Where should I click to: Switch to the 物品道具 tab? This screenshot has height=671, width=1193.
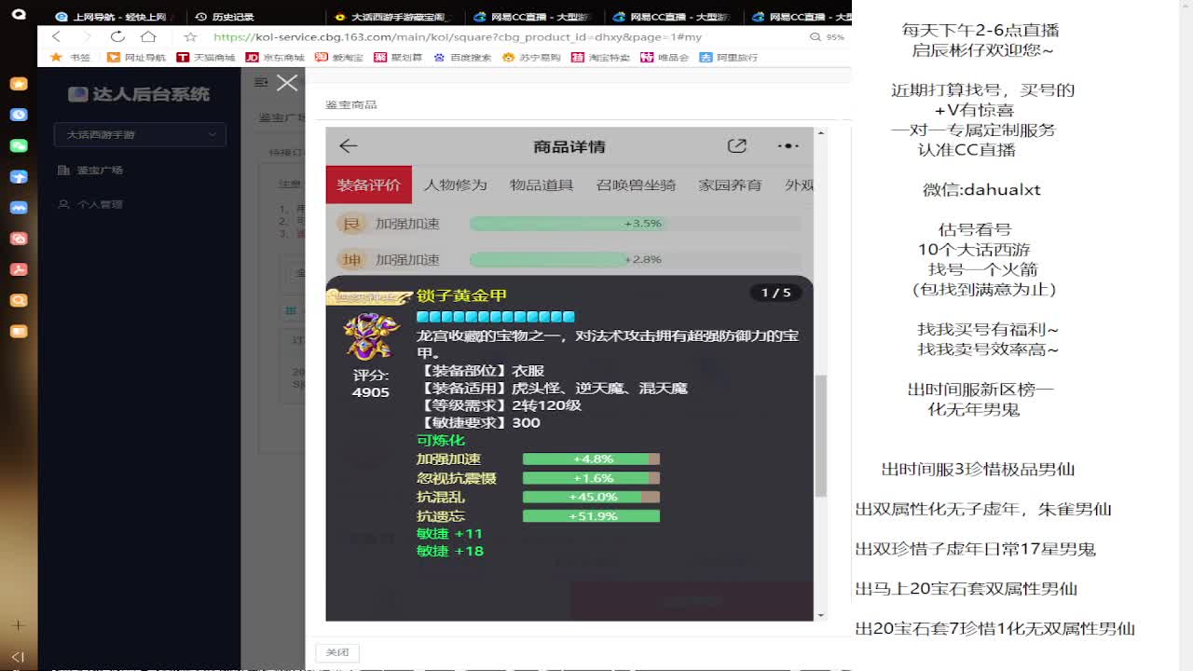(542, 185)
